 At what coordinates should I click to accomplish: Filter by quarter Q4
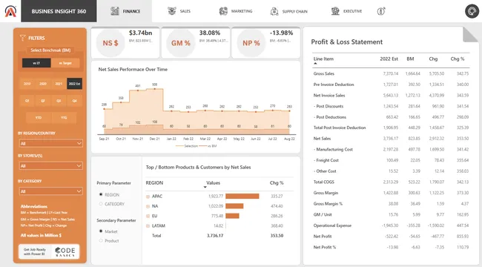[x=74, y=101]
